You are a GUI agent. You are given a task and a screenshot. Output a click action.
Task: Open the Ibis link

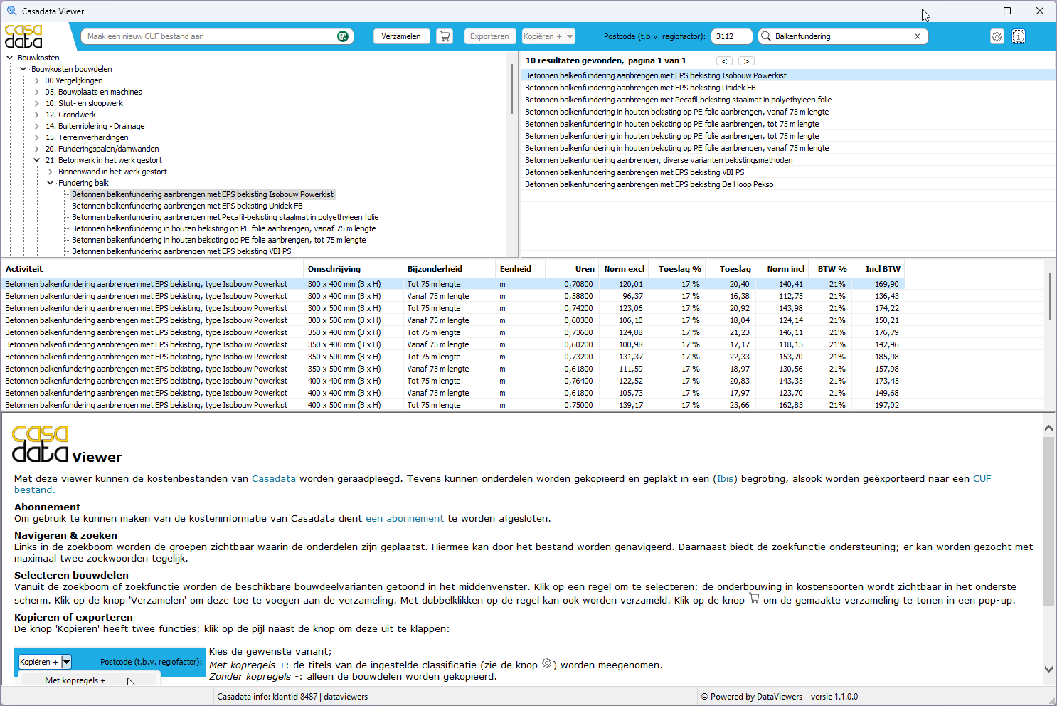click(x=726, y=479)
